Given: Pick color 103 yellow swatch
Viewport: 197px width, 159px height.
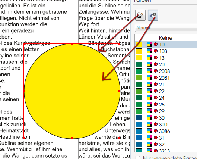Looking at the screenshot, I should coord(166,51).
